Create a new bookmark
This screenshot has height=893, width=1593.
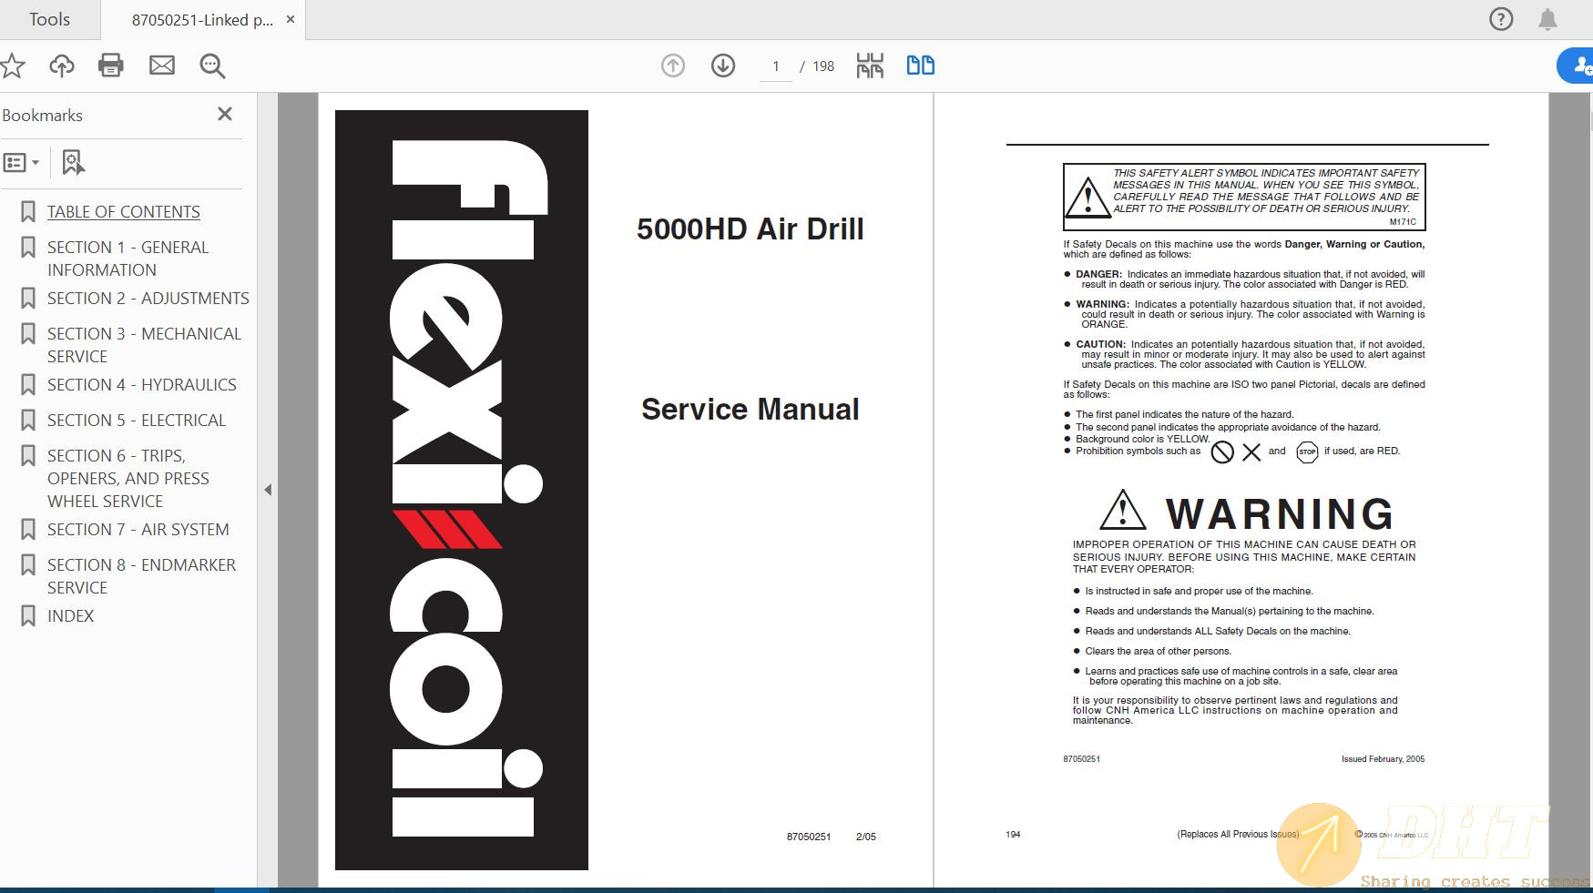coord(72,162)
